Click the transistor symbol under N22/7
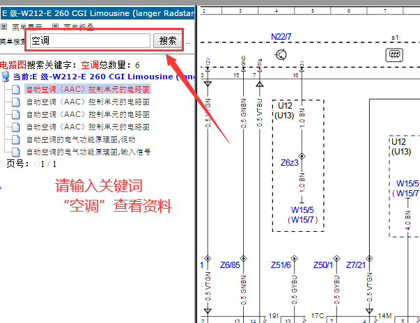The width and height of the screenshot is (420, 323). (x=281, y=55)
